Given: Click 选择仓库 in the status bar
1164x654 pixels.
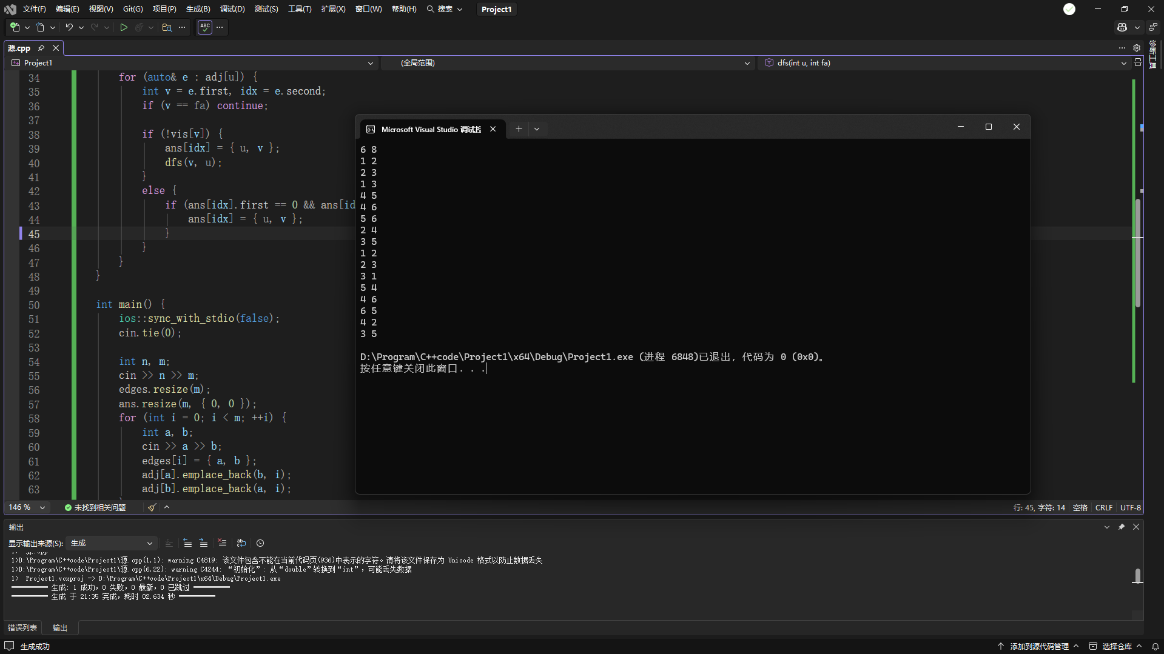Looking at the screenshot, I should (1116, 647).
